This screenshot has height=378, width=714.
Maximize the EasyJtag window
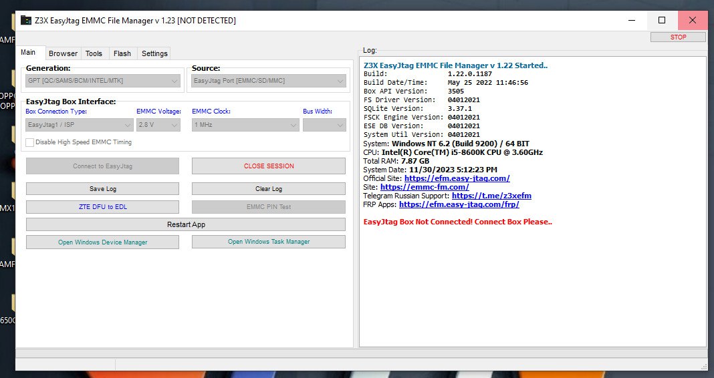[x=662, y=21]
